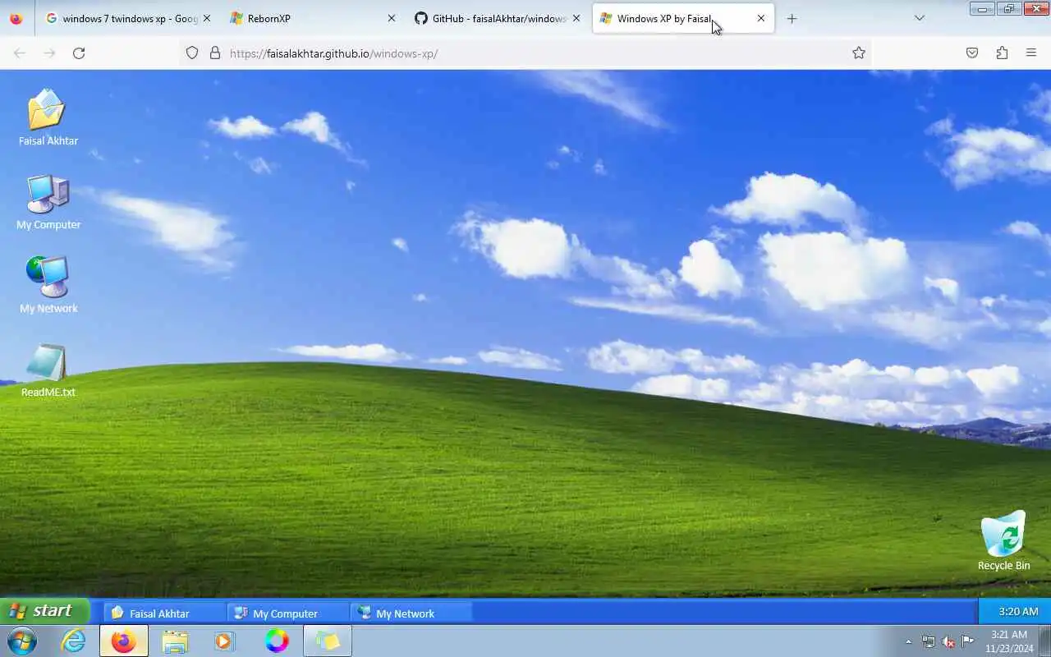Image resolution: width=1051 pixels, height=657 pixels.
Task: Open Windows 7 clock and date
Action: (1009, 641)
